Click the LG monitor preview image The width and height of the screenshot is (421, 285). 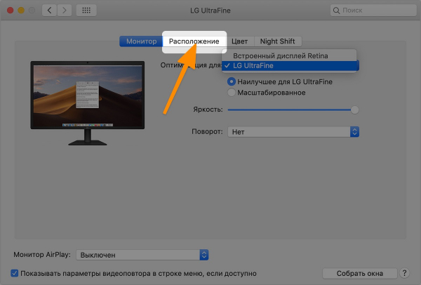(88, 103)
